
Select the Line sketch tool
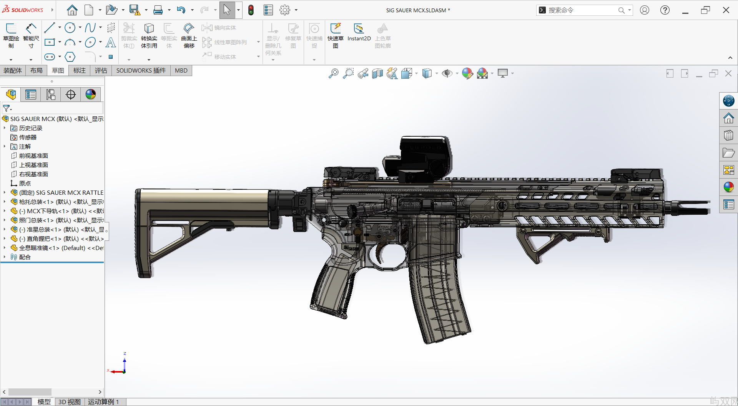(50, 28)
